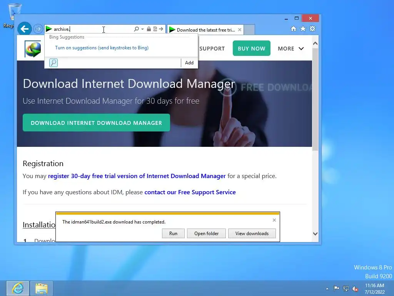The width and height of the screenshot is (394, 296).
Task: Click the Download Internet Download Manager headline
Action: (129, 84)
